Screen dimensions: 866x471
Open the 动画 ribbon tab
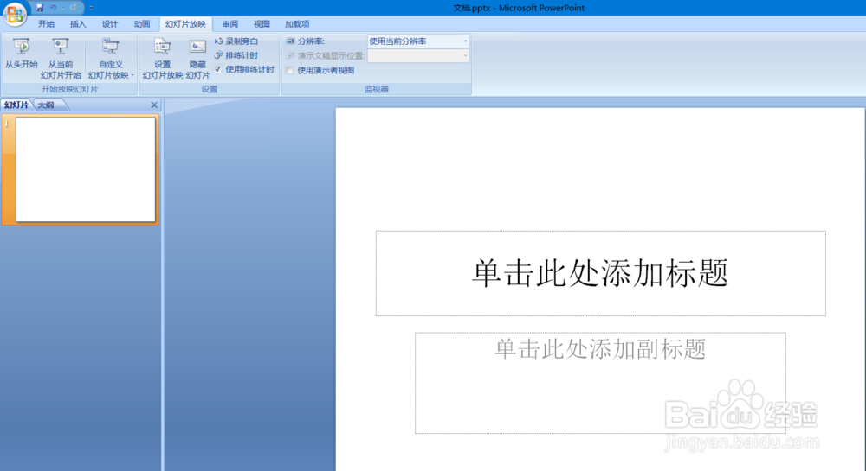tap(142, 23)
